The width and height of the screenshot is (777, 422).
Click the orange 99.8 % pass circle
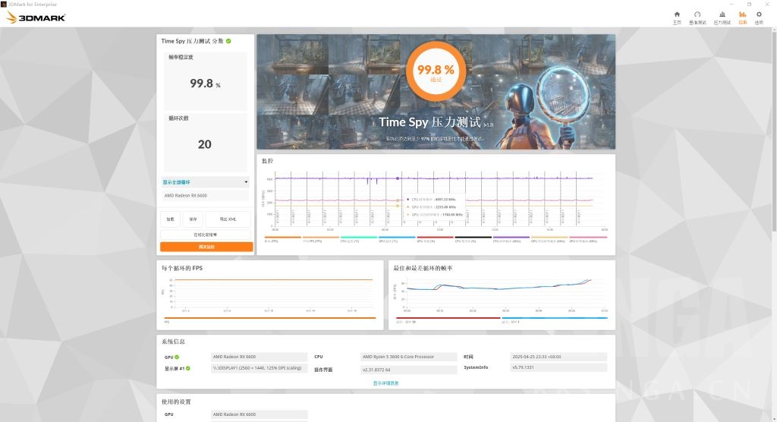(436, 71)
